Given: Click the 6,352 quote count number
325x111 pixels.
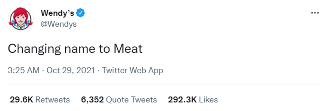Looking at the screenshot, I should pyautogui.click(x=92, y=100).
